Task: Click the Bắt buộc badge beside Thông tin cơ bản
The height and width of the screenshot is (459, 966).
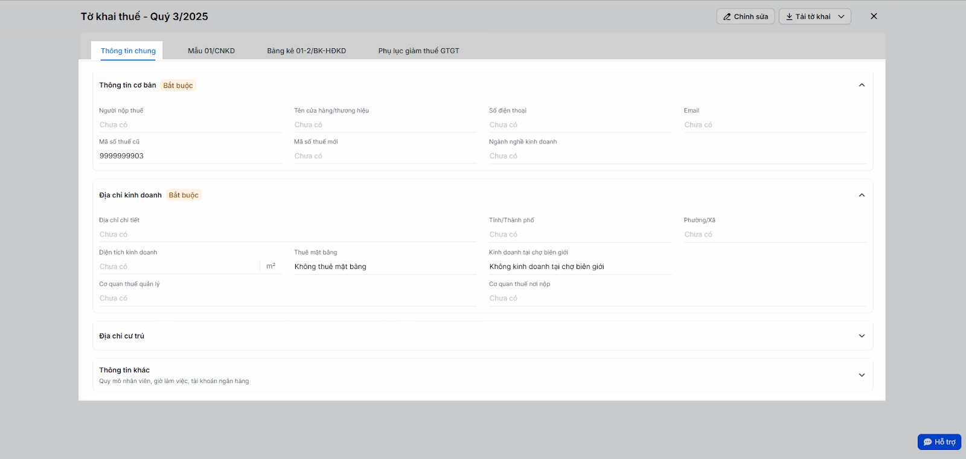Action: point(178,86)
